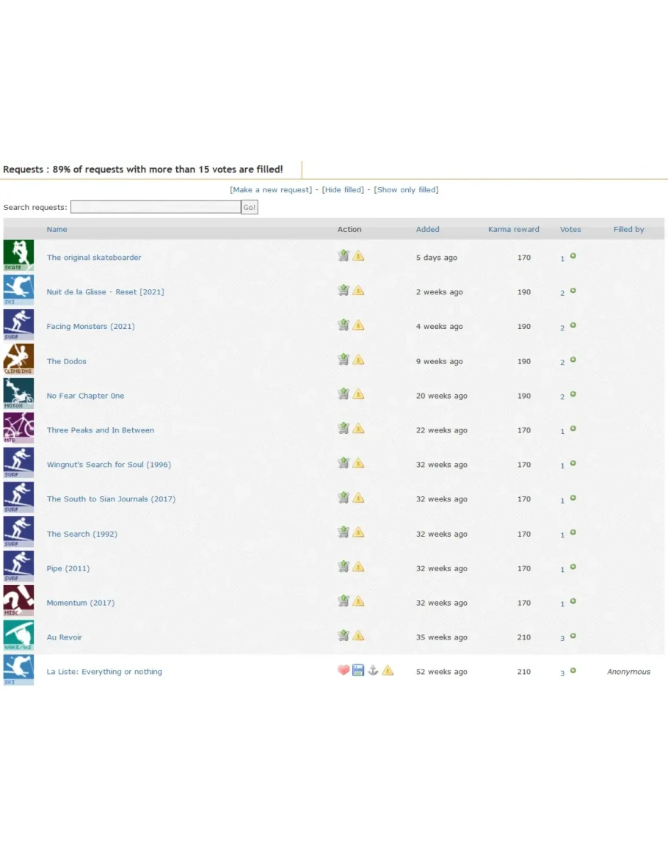Image resolution: width=668 pixels, height=848 pixels.
Task: Open the Nuit de la Glisse request
Action: click(x=105, y=292)
